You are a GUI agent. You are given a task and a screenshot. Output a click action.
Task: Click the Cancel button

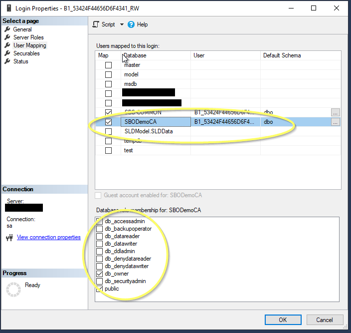325,320
